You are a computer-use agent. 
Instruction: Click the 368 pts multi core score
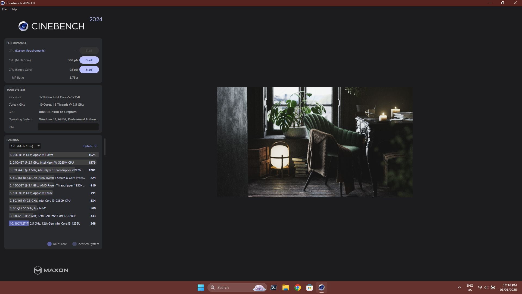(73, 60)
